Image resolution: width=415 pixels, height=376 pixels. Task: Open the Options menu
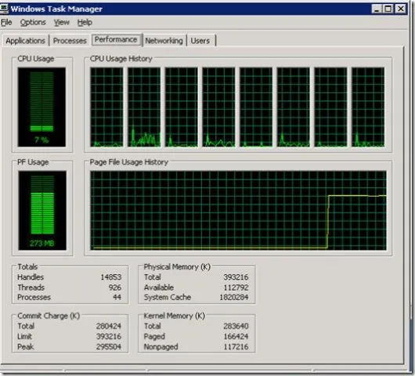[33, 23]
